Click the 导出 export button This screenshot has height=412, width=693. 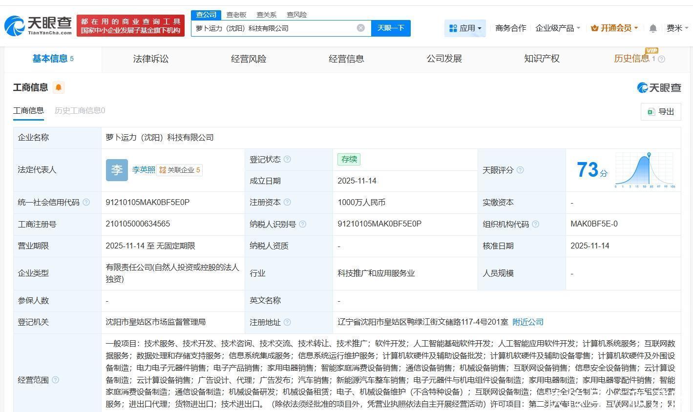660,112
